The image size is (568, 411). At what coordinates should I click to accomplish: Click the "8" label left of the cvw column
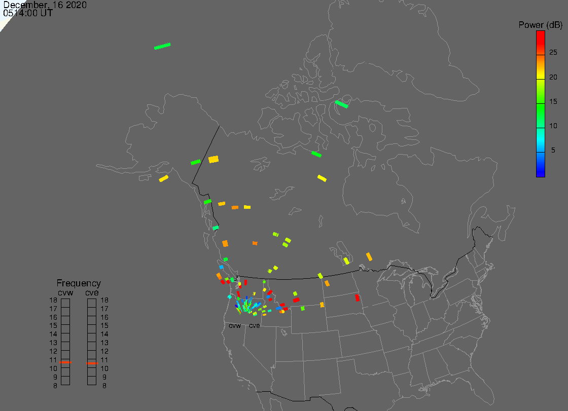tap(55, 386)
